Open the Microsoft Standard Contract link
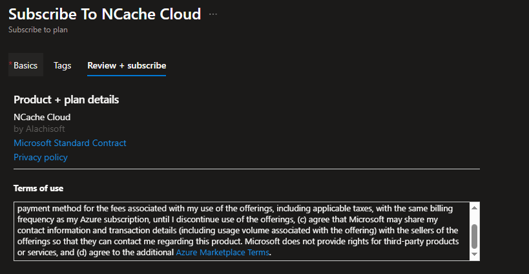 tap(70, 143)
